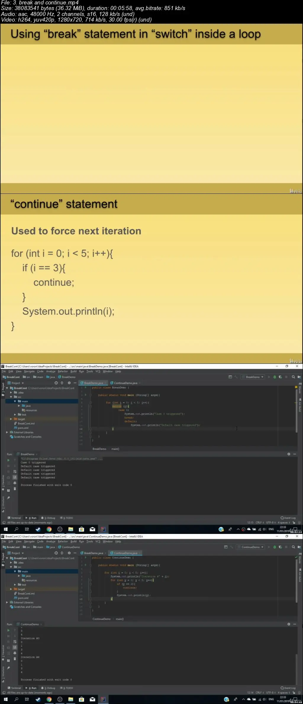Toggle the Z: Structure side tab in the ContinueDemo window

3,674
